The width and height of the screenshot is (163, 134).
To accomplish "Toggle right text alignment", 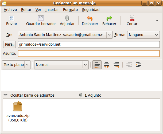I will 116,65.
